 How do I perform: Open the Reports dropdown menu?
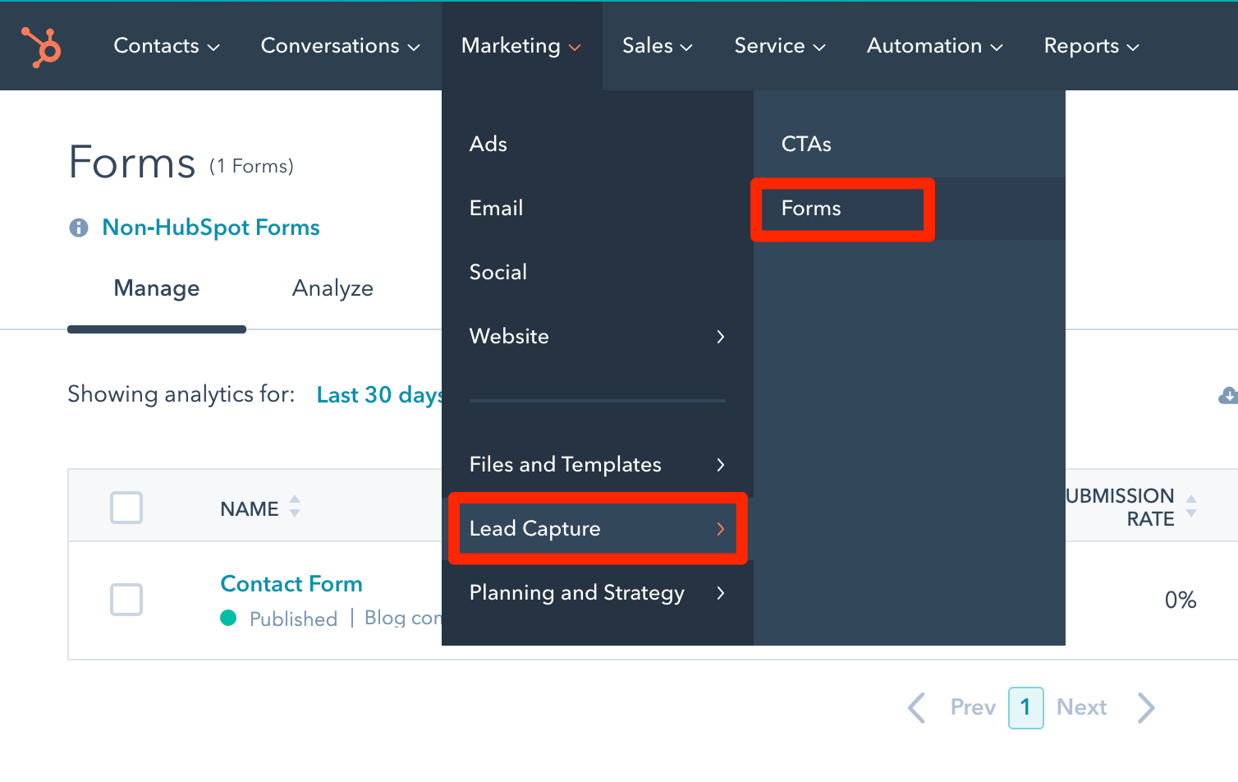[1092, 46]
